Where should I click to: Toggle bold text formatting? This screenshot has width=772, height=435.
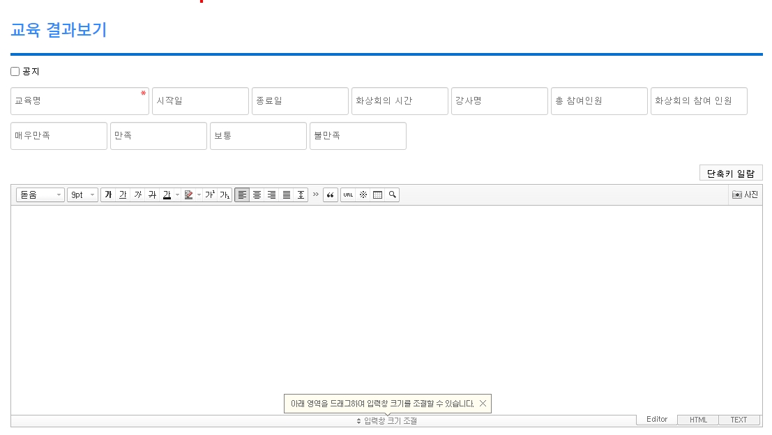point(108,195)
